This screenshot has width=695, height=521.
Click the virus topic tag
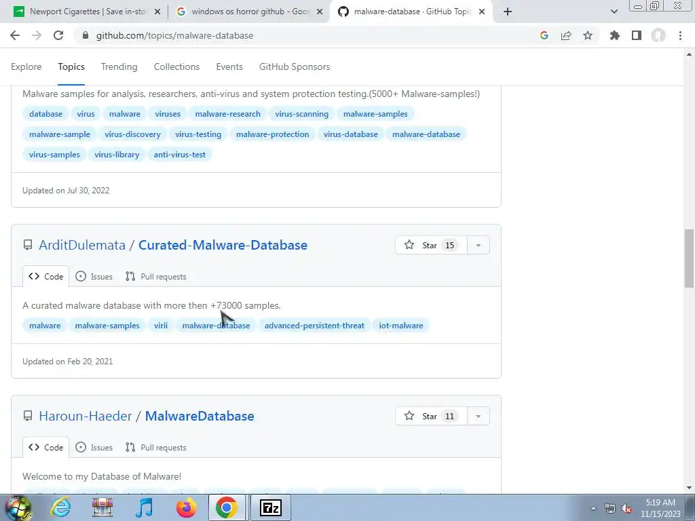tap(86, 114)
